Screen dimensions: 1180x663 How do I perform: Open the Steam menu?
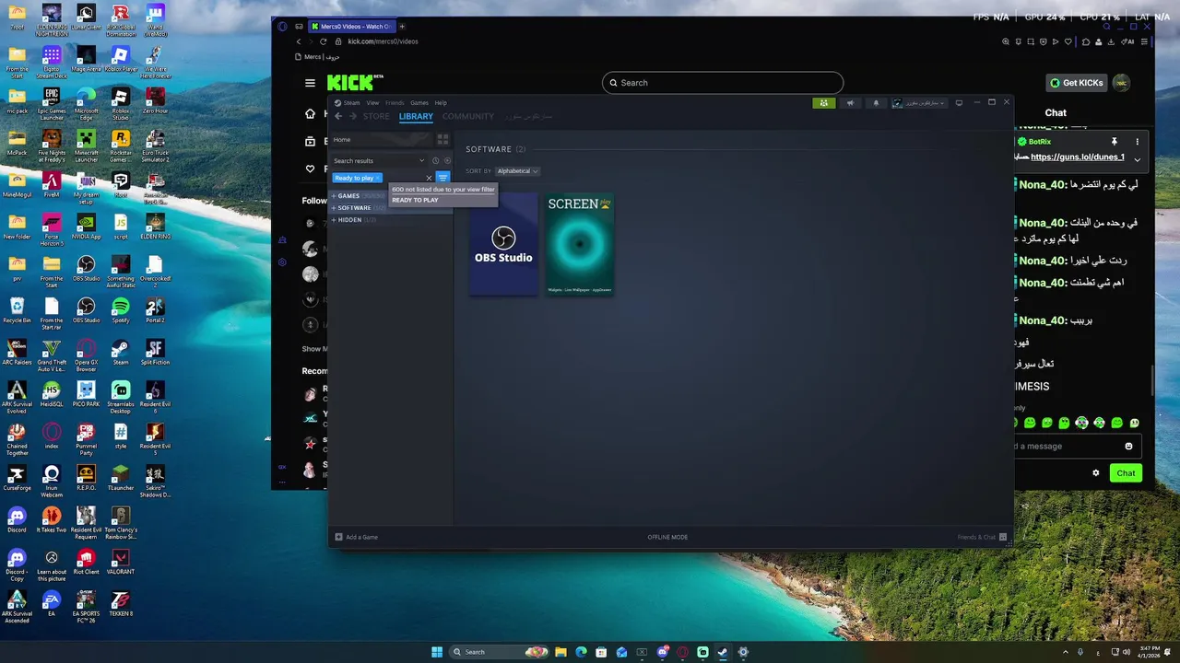351,103
